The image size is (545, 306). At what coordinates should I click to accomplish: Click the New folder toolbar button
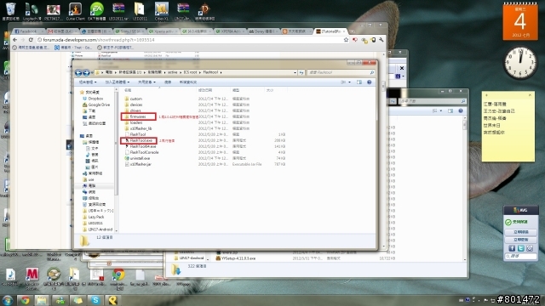coord(188,82)
